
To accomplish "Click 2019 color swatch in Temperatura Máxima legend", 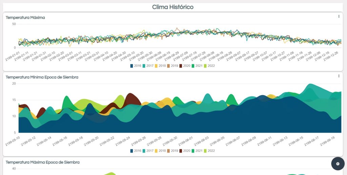I will point(169,66).
